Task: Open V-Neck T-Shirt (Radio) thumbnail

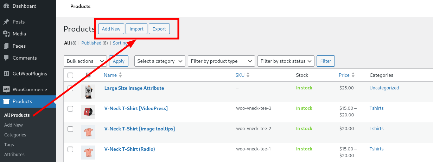Action: pyautogui.click(x=88, y=153)
